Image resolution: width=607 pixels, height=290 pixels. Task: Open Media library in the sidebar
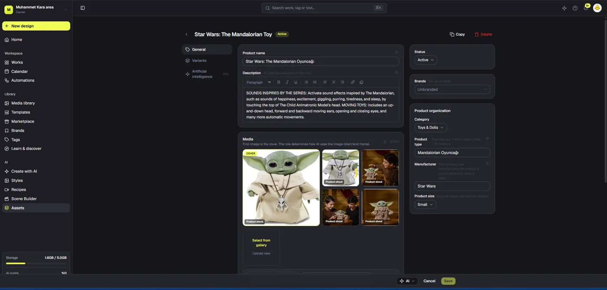[x=36, y=103]
